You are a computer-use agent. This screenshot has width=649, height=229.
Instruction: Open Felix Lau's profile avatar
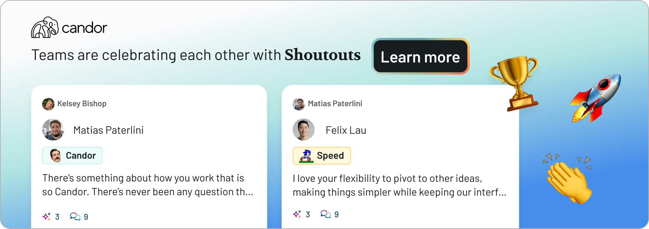click(303, 130)
